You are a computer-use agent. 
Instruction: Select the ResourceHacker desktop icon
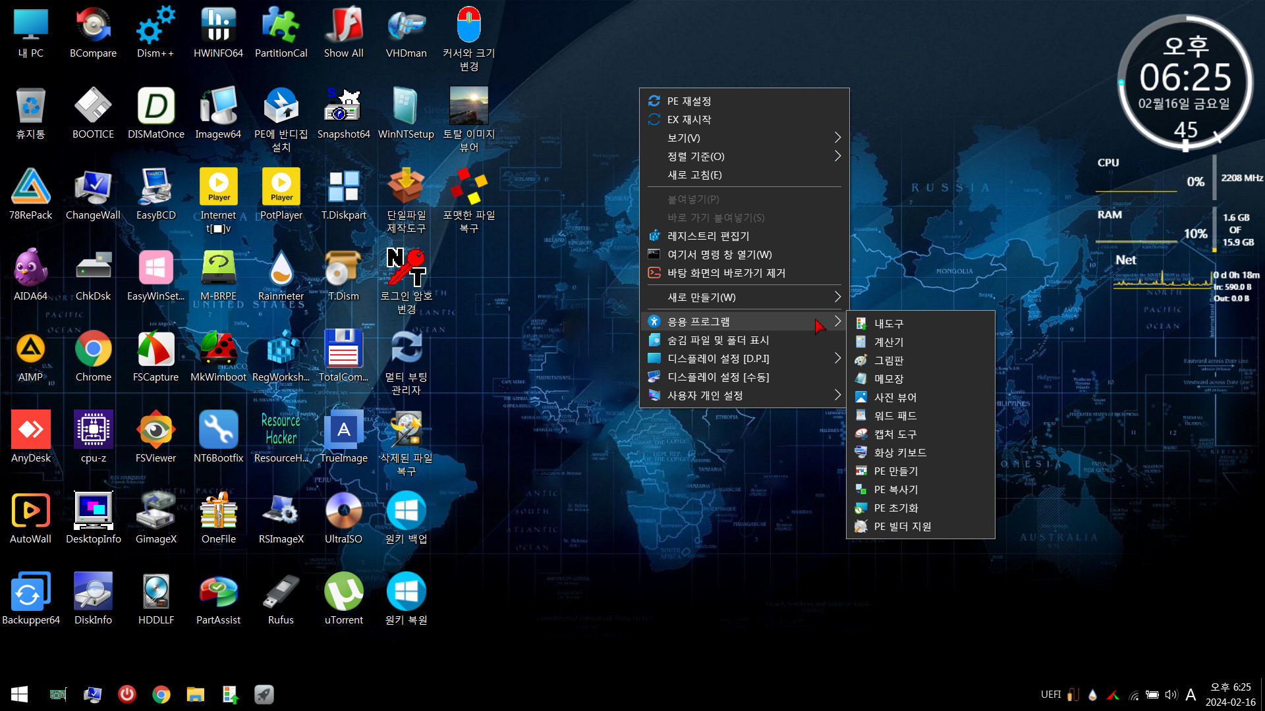click(x=281, y=438)
